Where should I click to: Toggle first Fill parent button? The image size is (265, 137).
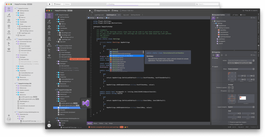tap(229, 91)
